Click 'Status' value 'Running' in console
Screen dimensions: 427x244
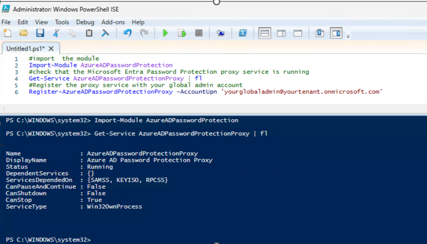pyautogui.click(x=100, y=167)
